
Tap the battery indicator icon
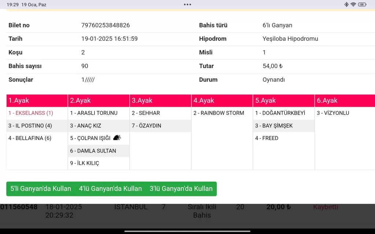coord(362,4)
